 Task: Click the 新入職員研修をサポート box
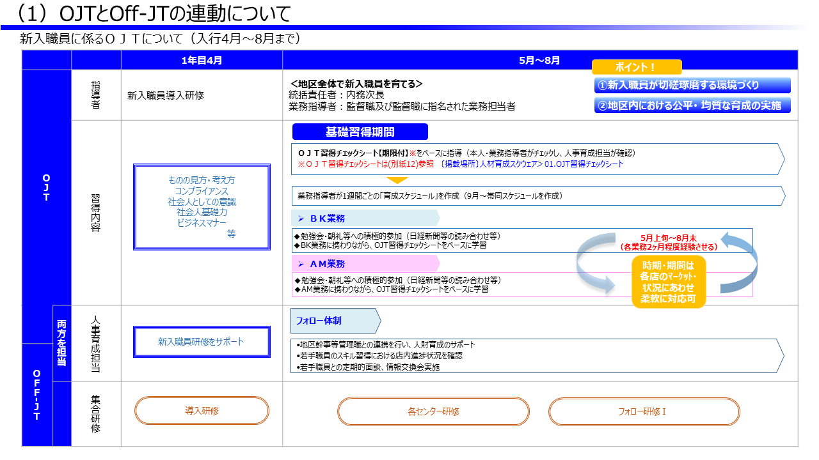click(x=202, y=342)
